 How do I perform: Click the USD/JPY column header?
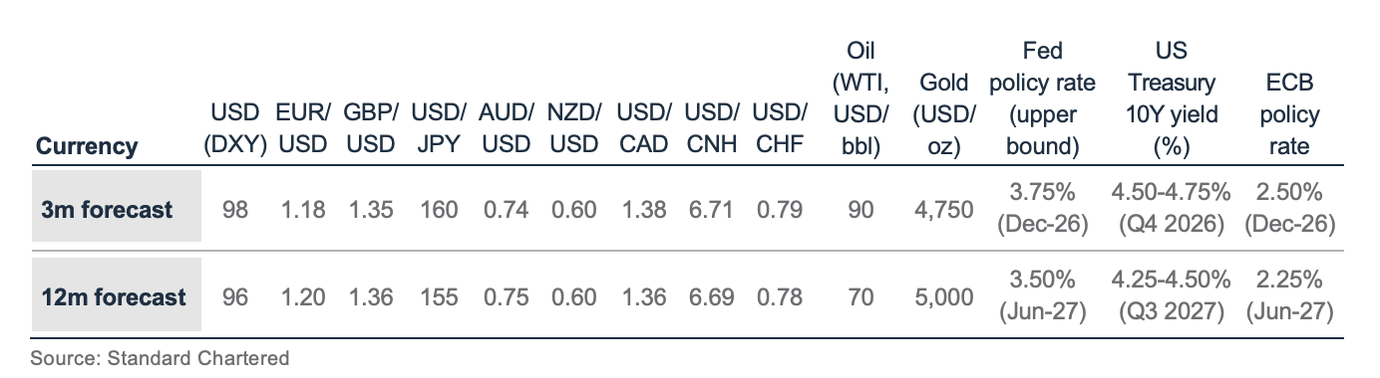click(438, 128)
